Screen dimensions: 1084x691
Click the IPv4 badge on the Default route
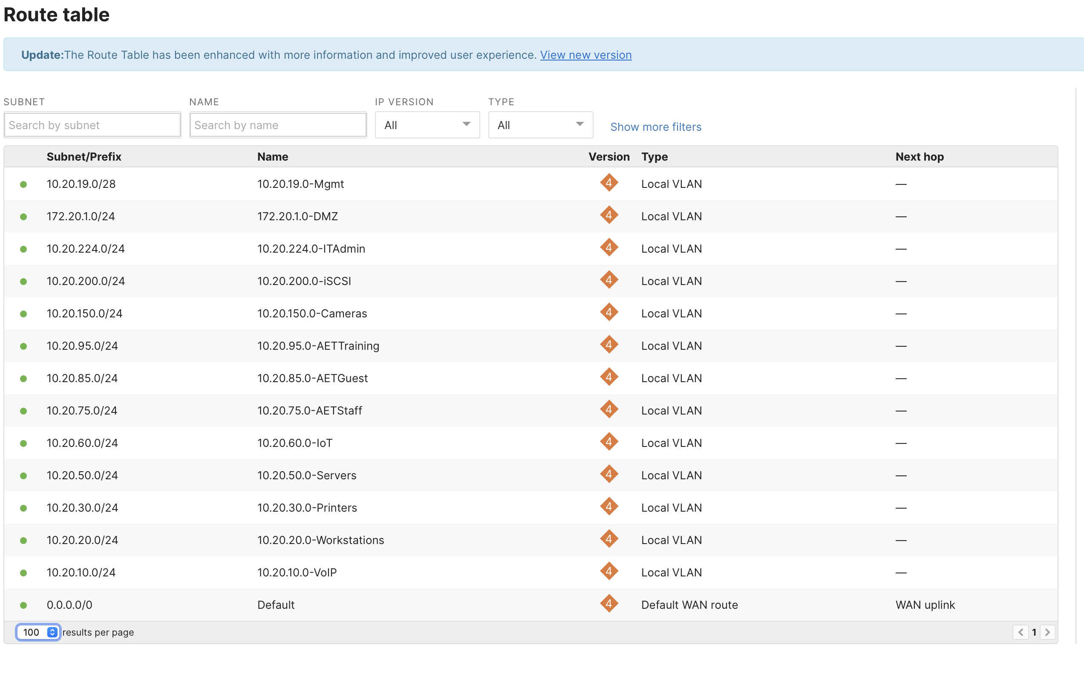point(609,604)
